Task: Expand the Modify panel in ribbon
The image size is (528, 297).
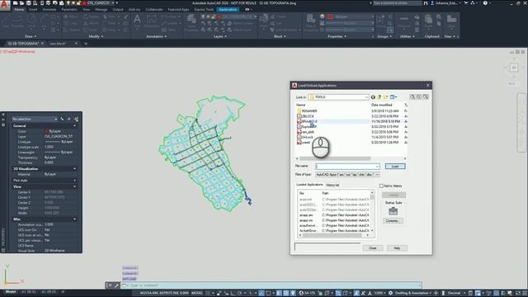Action: pos(96,36)
